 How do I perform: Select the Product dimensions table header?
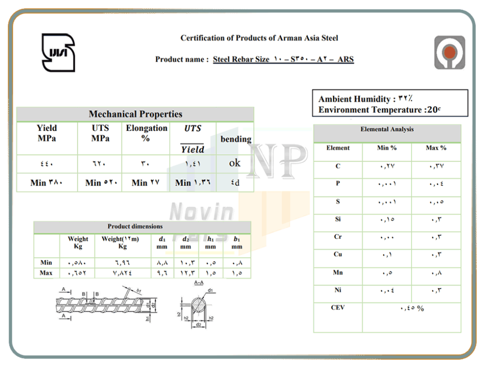135,227
